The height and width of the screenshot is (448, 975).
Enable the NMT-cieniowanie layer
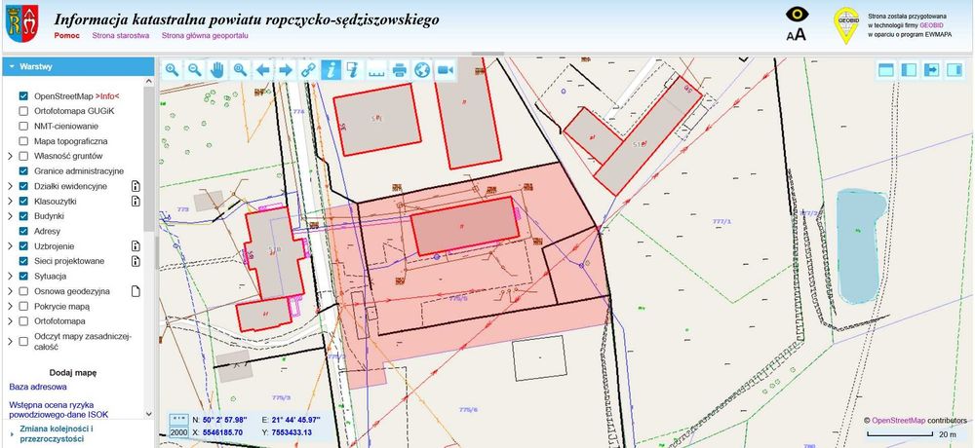(x=23, y=127)
